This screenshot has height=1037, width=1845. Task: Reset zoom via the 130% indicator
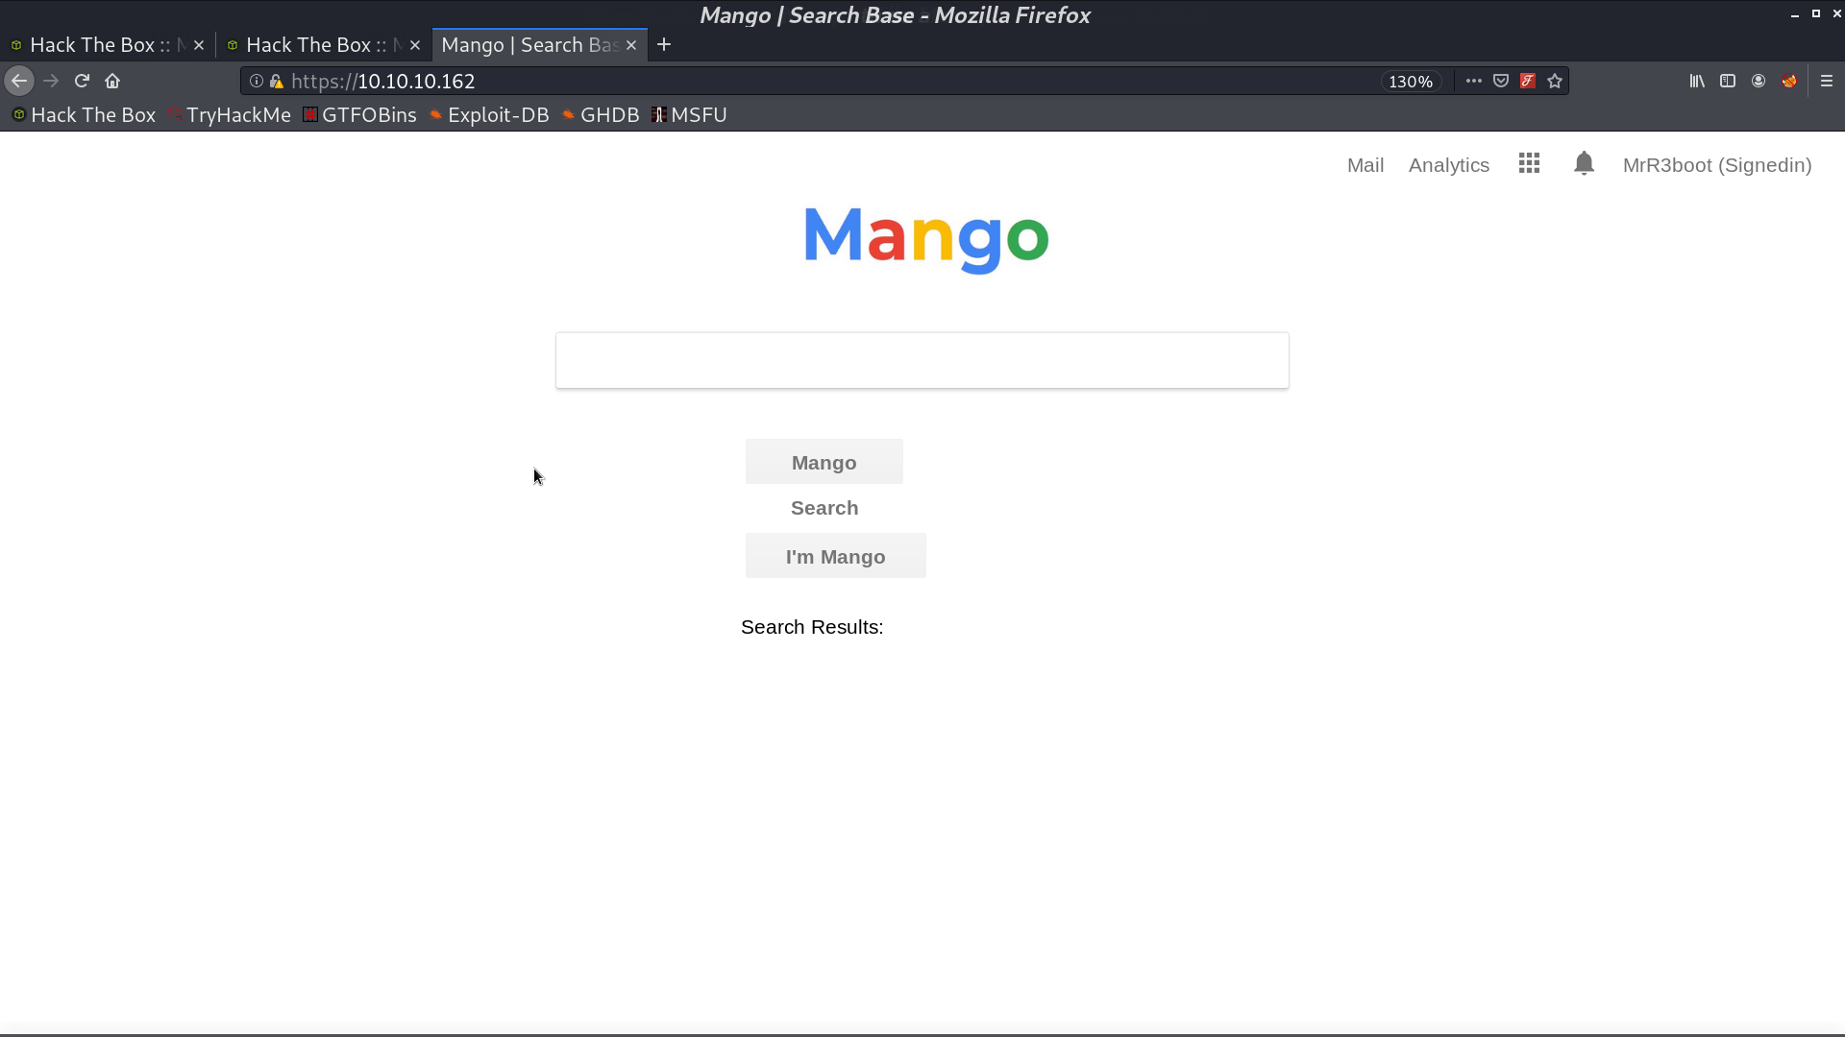1411,82
